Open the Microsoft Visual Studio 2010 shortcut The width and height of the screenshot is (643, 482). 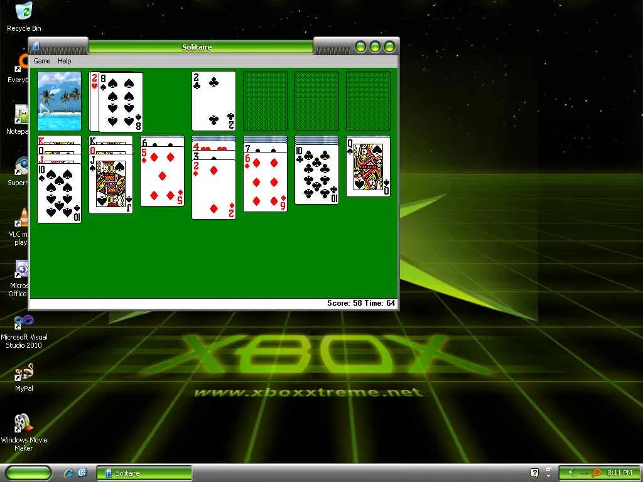(24, 331)
